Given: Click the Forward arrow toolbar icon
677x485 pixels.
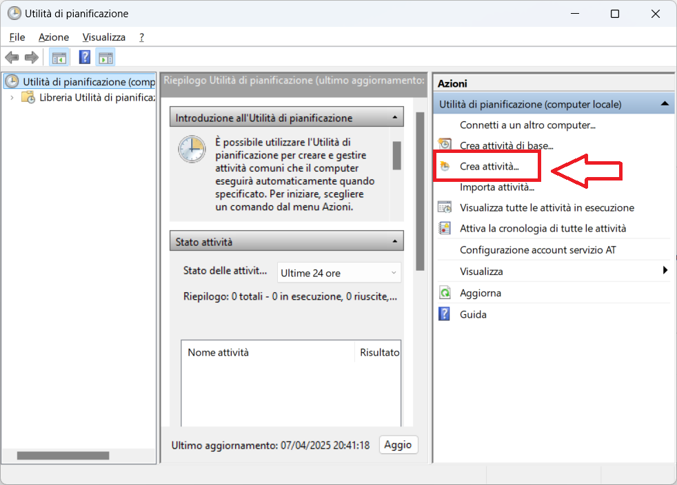Looking at the screenshot, I should pos(31,57).
